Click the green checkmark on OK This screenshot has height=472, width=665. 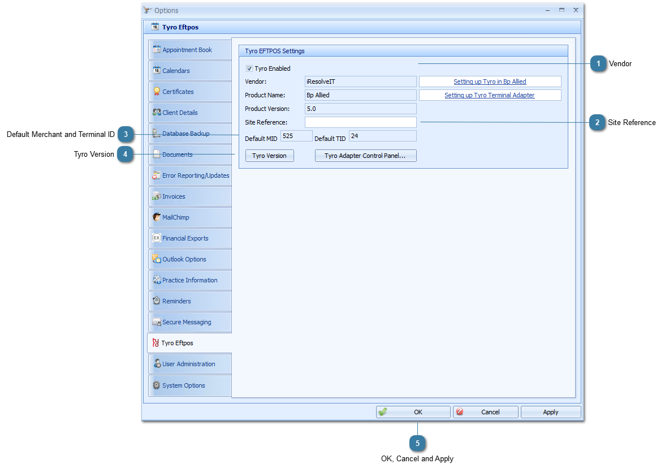pyautogui.click(x=382, y=411)
